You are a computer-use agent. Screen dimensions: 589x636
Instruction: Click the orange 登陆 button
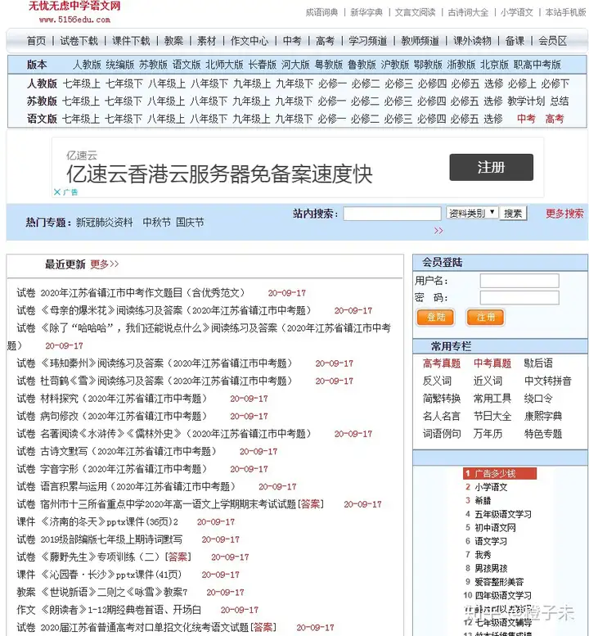coord(436,318)
